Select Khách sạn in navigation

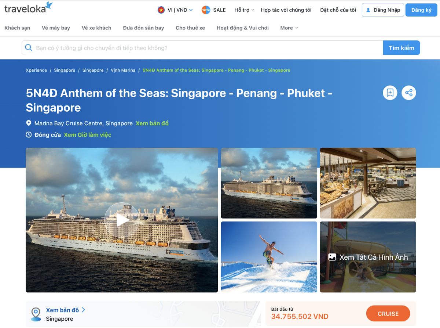tap(17, 28)
